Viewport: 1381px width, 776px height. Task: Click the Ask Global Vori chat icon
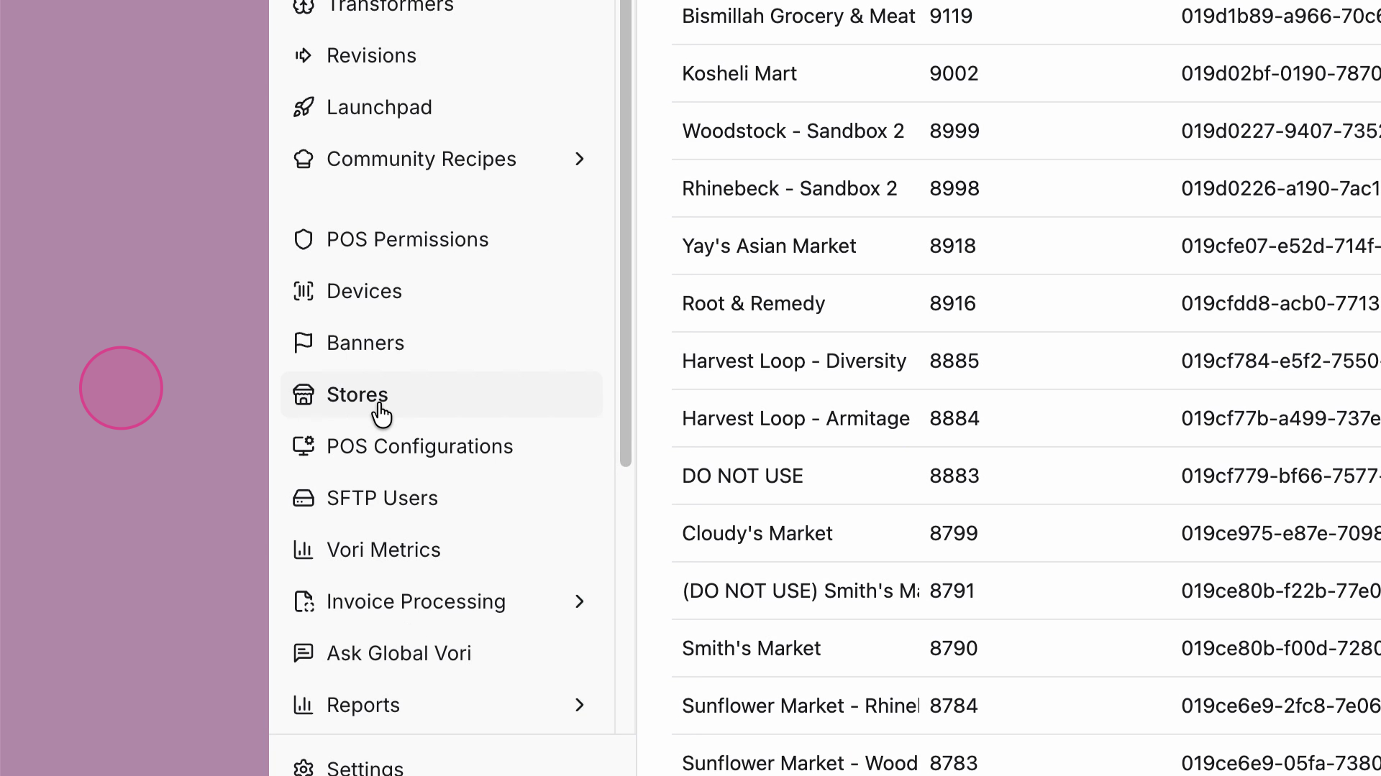point(303,653)
